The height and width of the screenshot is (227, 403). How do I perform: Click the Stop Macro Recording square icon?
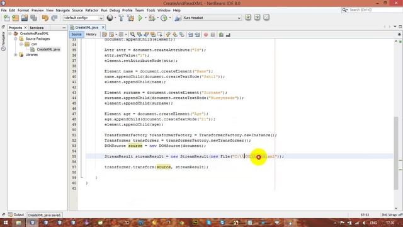point(213,35)
